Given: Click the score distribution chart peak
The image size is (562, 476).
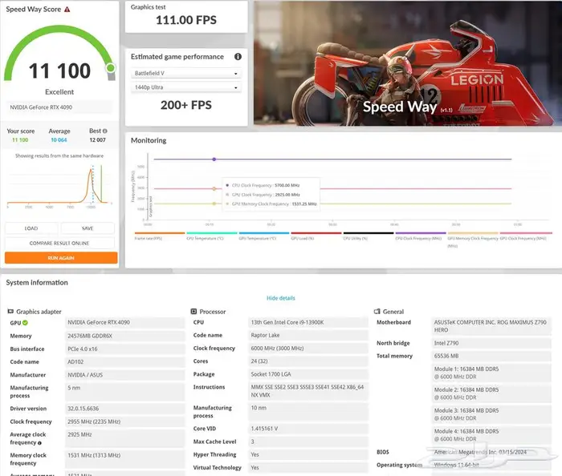Looking at the screenshot, I should click(x=91, y=171).
